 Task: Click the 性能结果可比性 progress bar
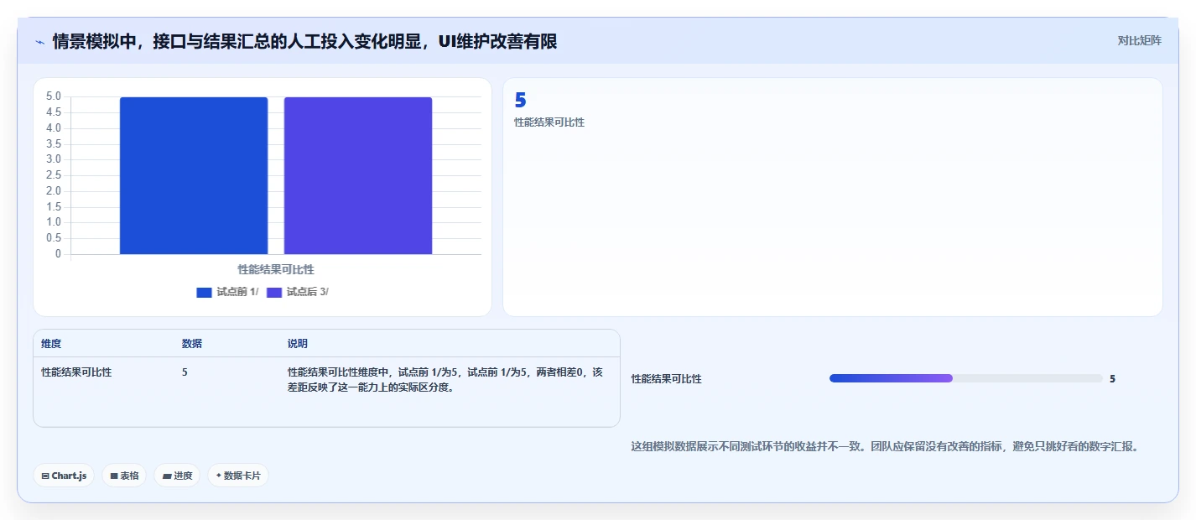pyautogui.click(x=965, y=378)
